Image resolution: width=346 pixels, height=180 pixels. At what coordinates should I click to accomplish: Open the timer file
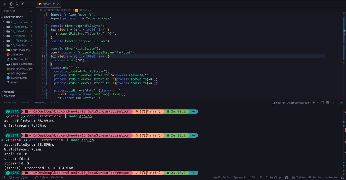pyautogui.click(x=14, y=83)
